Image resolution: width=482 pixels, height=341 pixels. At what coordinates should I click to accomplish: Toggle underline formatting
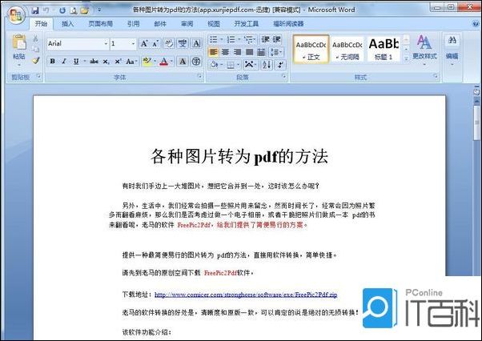click(x=76, y=61)
